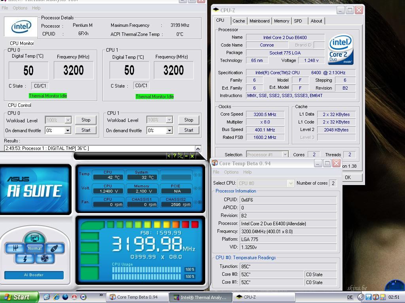Open CPU 1 On demand throttle dropdown
Image resolution: width=405 pixels, height=303 pixels.
[169, 130]
